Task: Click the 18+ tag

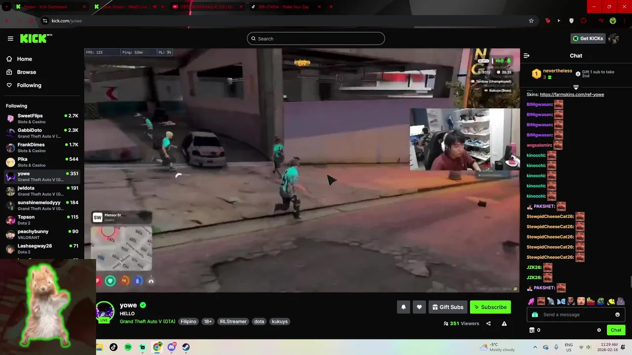Action: coord(208,321)
